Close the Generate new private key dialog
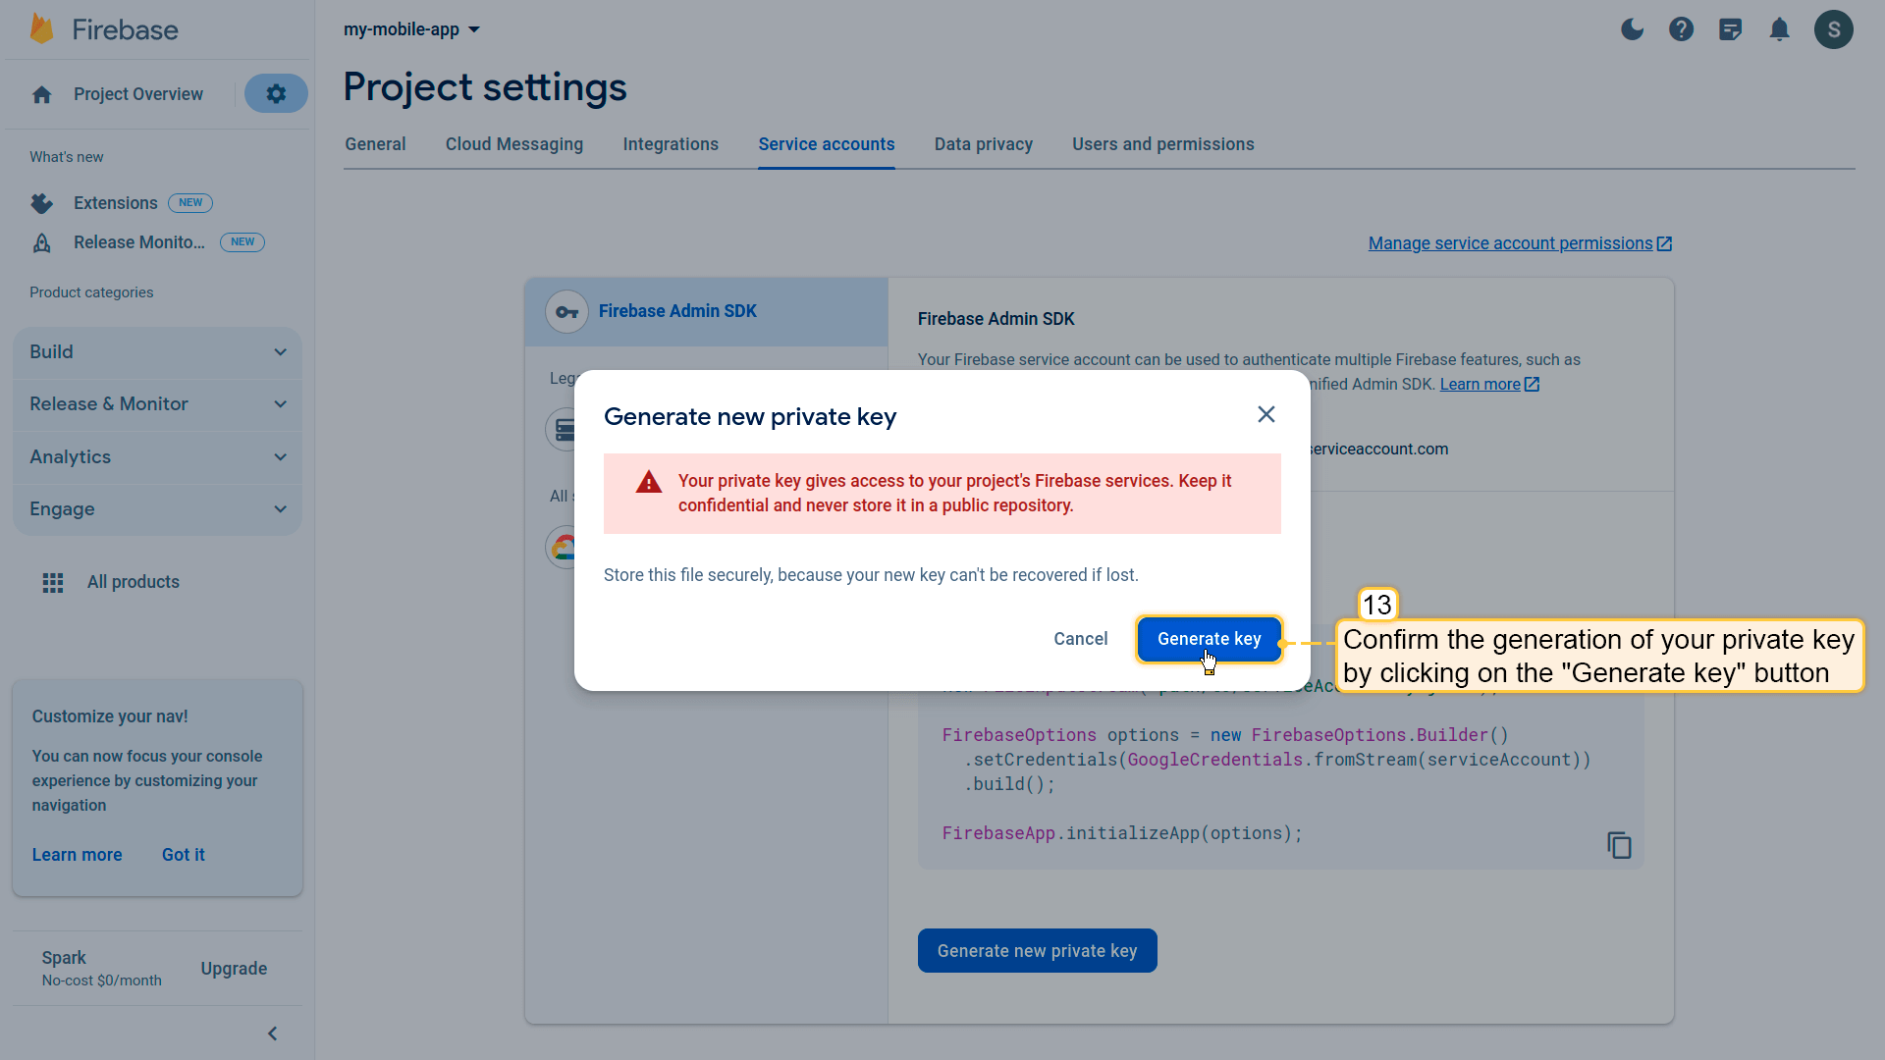1885x1060 pixels. coord(1266,414)
